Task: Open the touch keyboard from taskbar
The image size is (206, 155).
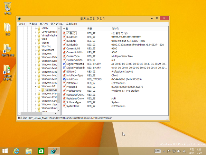Action: [x=158, y=151]
